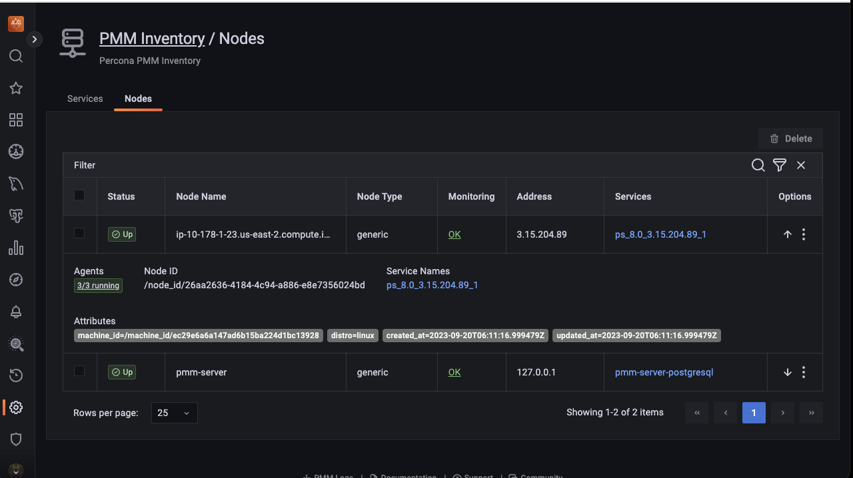Open Rows per page dropdown
853x478 pixels.
[x=174, y=413]
